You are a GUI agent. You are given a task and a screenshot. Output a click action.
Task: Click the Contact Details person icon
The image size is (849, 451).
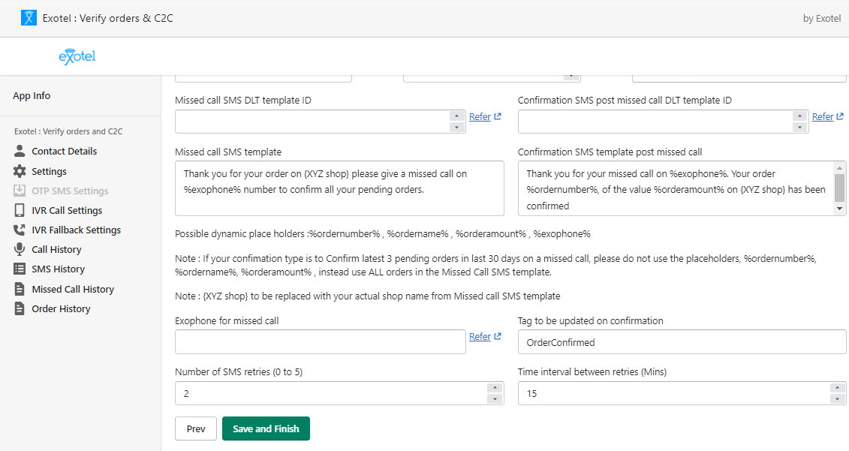click(x=20, y=151)
